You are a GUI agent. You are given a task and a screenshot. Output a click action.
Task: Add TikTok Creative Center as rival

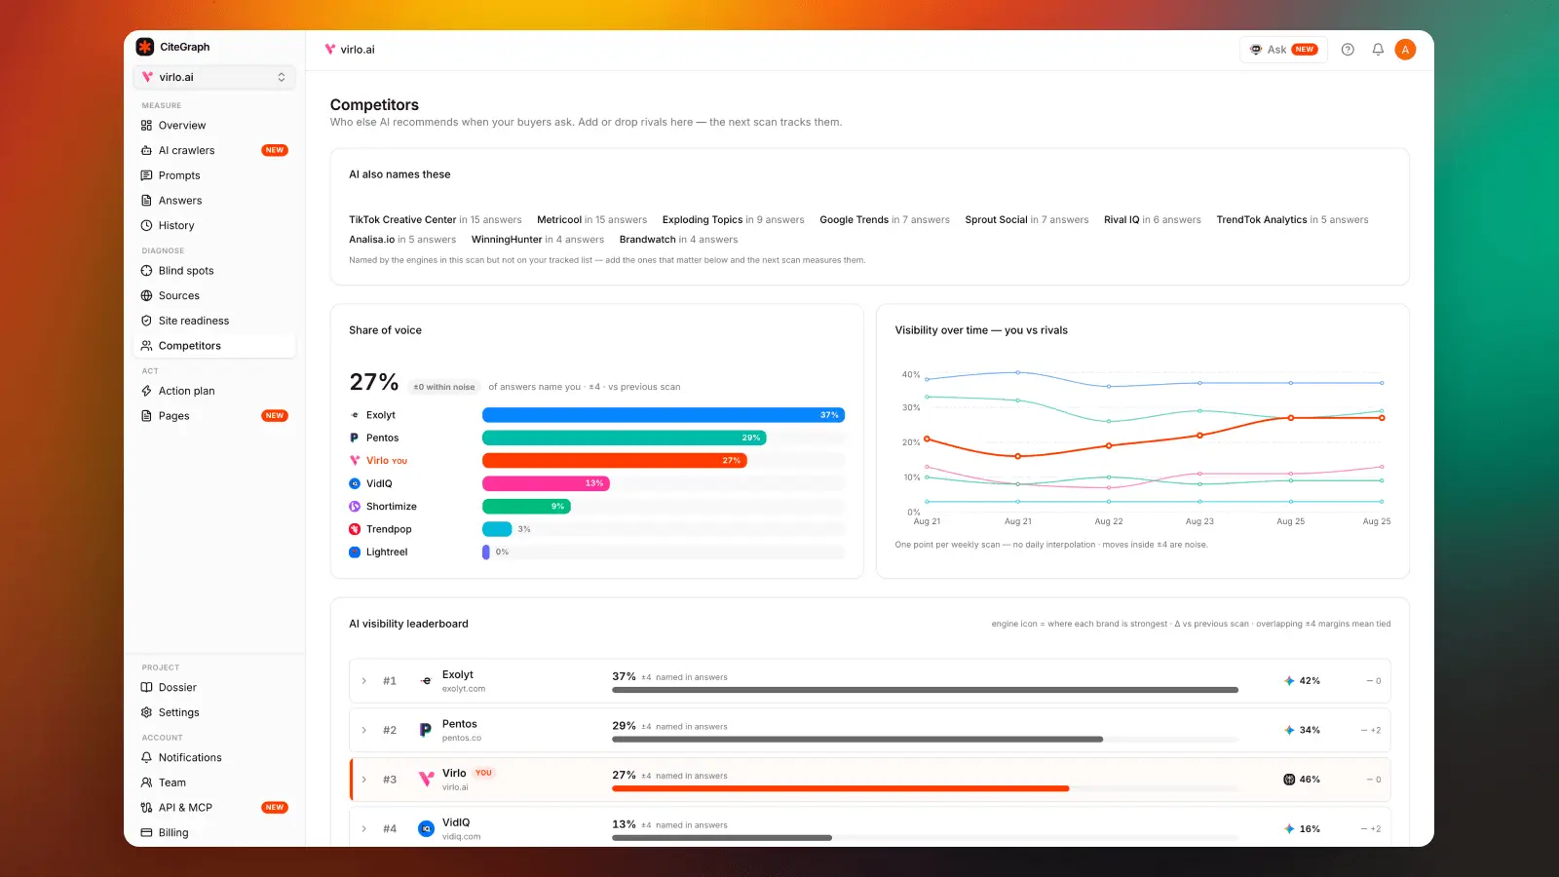pyautogui.click(x=436, y=220)
